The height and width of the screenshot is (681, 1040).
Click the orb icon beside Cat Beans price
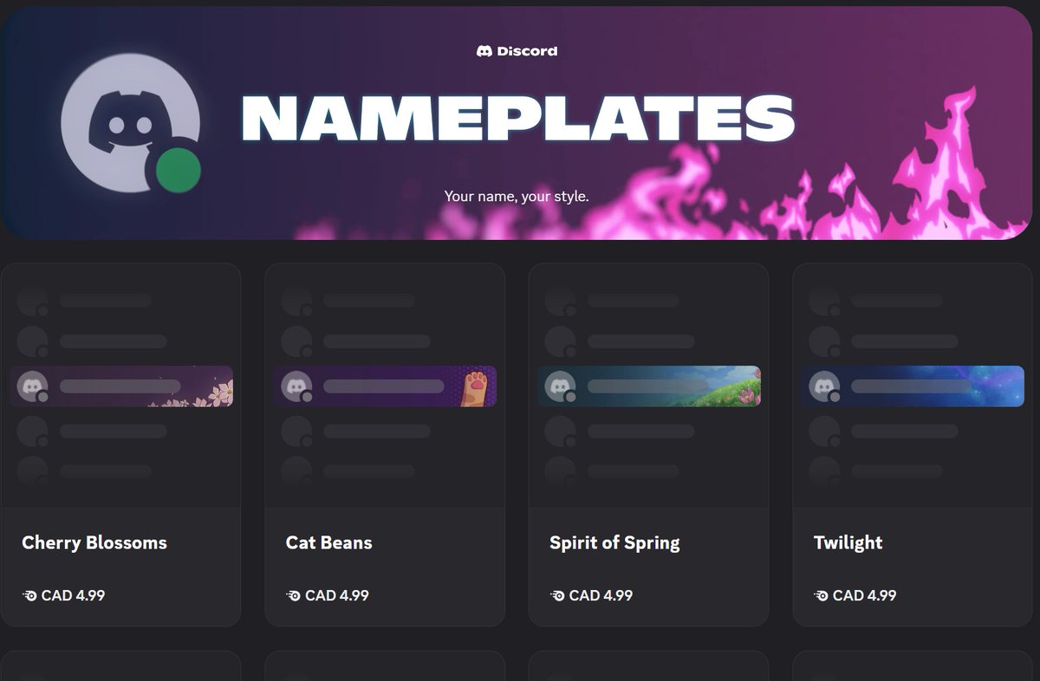pyautogui.click(x=293, y=596)
